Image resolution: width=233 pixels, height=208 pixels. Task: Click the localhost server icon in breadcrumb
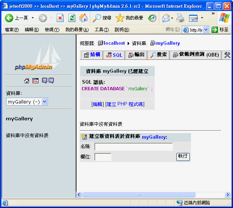pyautogui.click(x=101, y=43)
